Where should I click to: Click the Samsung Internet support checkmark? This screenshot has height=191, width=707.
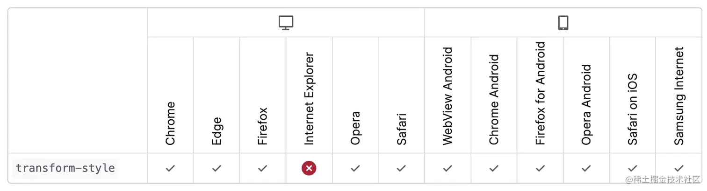[x=679, y=168]
